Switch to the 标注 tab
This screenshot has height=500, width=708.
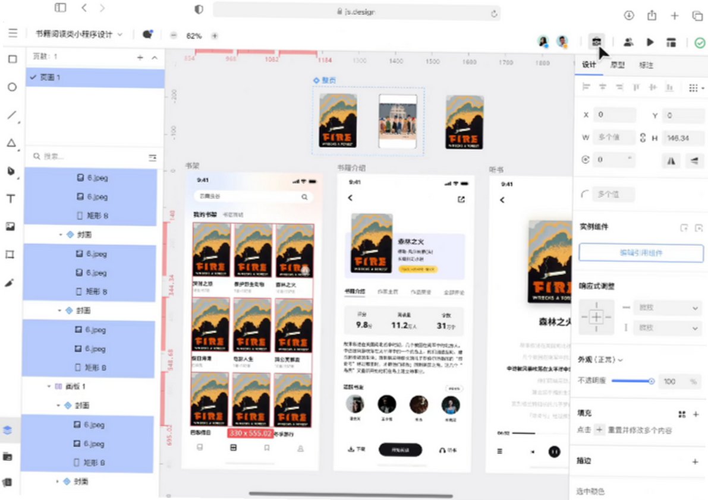tap(646, 65)
